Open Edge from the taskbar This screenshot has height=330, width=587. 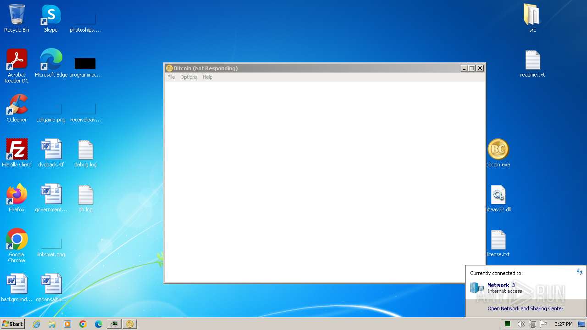tap(99, 324)
